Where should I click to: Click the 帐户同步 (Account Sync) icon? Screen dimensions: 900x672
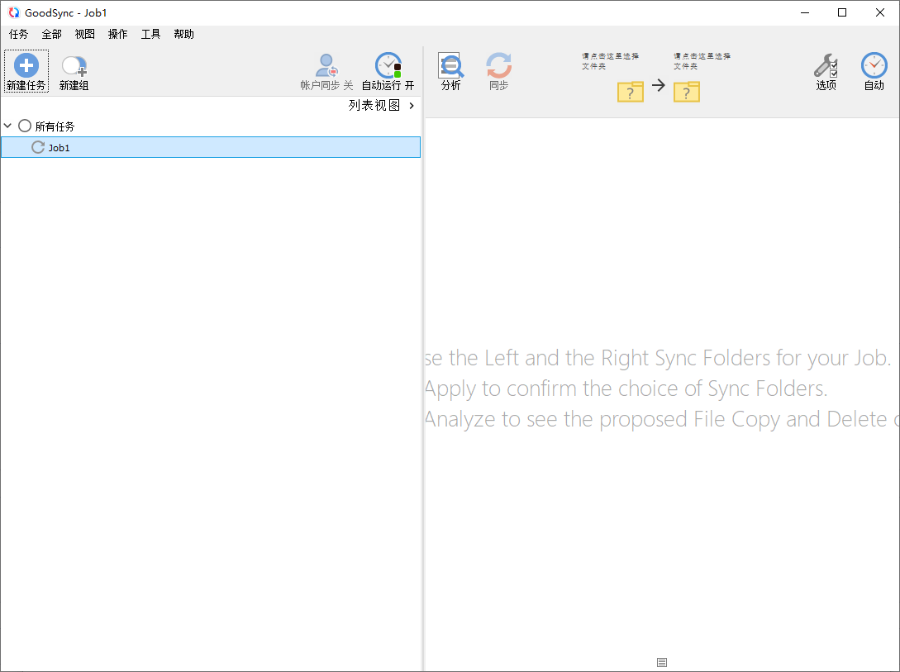[325, 64]
